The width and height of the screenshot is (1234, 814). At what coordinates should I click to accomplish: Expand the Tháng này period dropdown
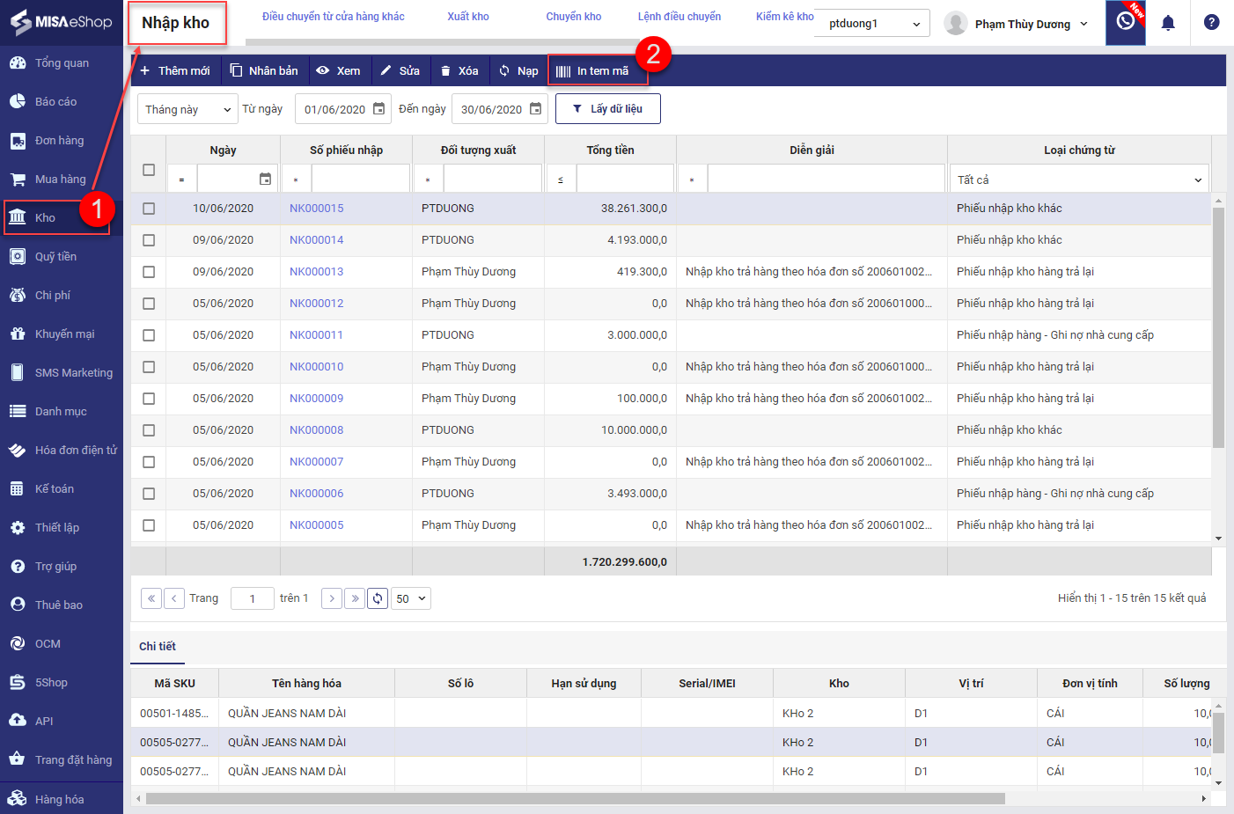187,109
